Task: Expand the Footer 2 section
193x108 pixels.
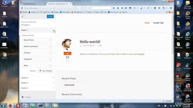Action: [x=37, y=78]
